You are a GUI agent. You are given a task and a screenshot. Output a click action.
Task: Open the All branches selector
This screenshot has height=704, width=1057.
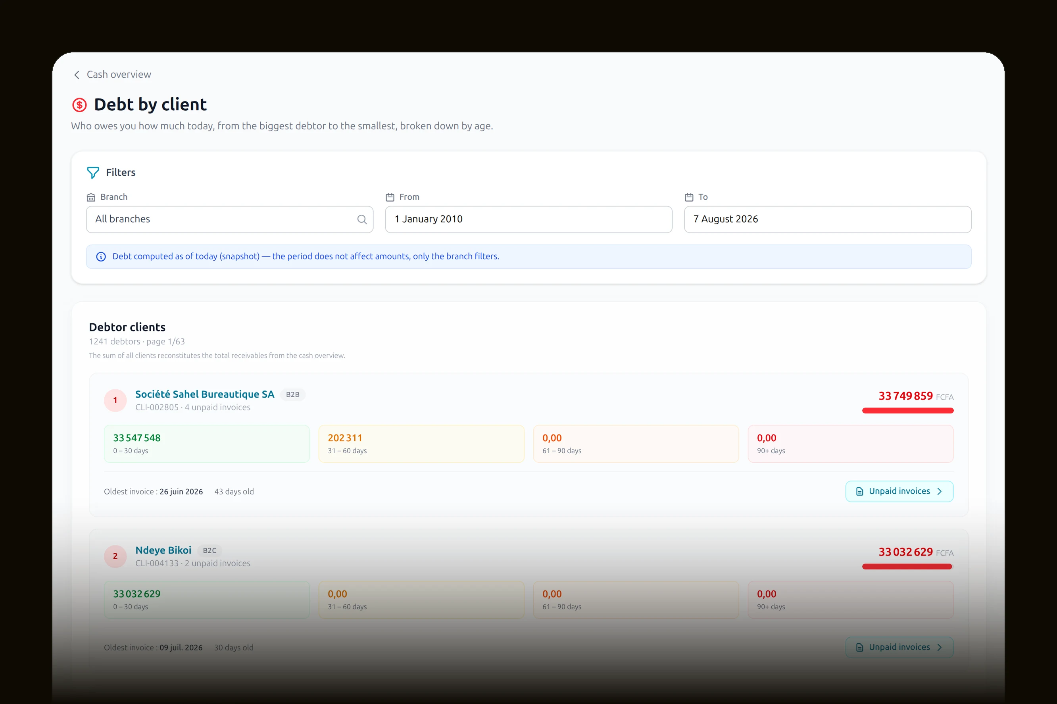pos(230,219)
